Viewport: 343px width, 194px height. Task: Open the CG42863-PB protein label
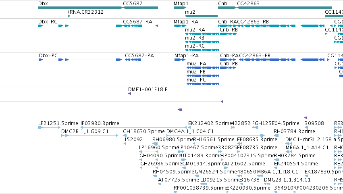click(255, 56)
